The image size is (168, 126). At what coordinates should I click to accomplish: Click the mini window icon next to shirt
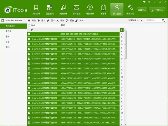150,2
